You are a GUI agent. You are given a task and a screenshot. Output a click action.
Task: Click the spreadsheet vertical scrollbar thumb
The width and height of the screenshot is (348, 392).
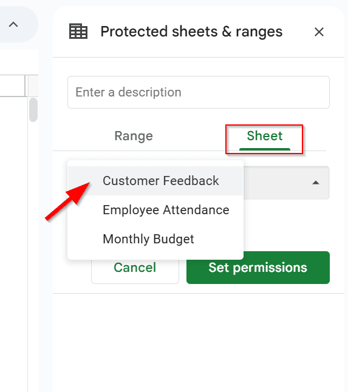33,110
